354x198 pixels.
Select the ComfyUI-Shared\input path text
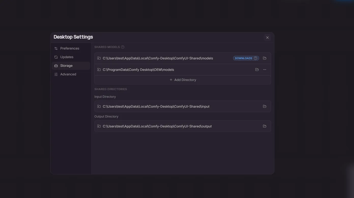(156, 106)
